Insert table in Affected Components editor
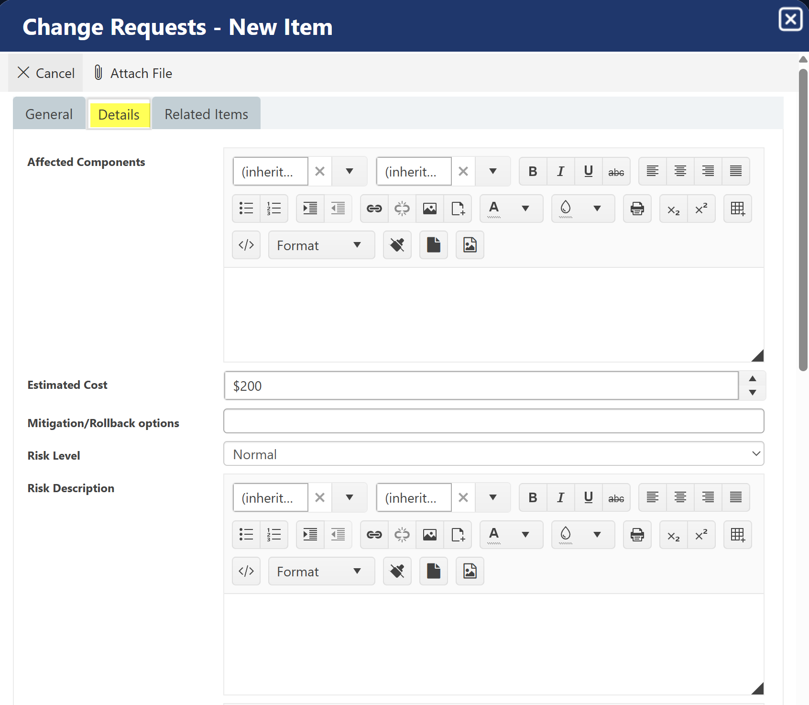This screenshot has height=705, width=809. (737, 209)
